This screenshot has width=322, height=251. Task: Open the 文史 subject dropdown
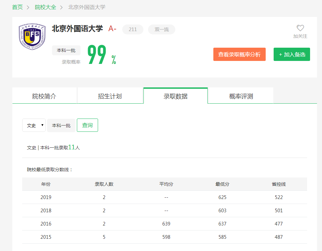tap(34, 125)
